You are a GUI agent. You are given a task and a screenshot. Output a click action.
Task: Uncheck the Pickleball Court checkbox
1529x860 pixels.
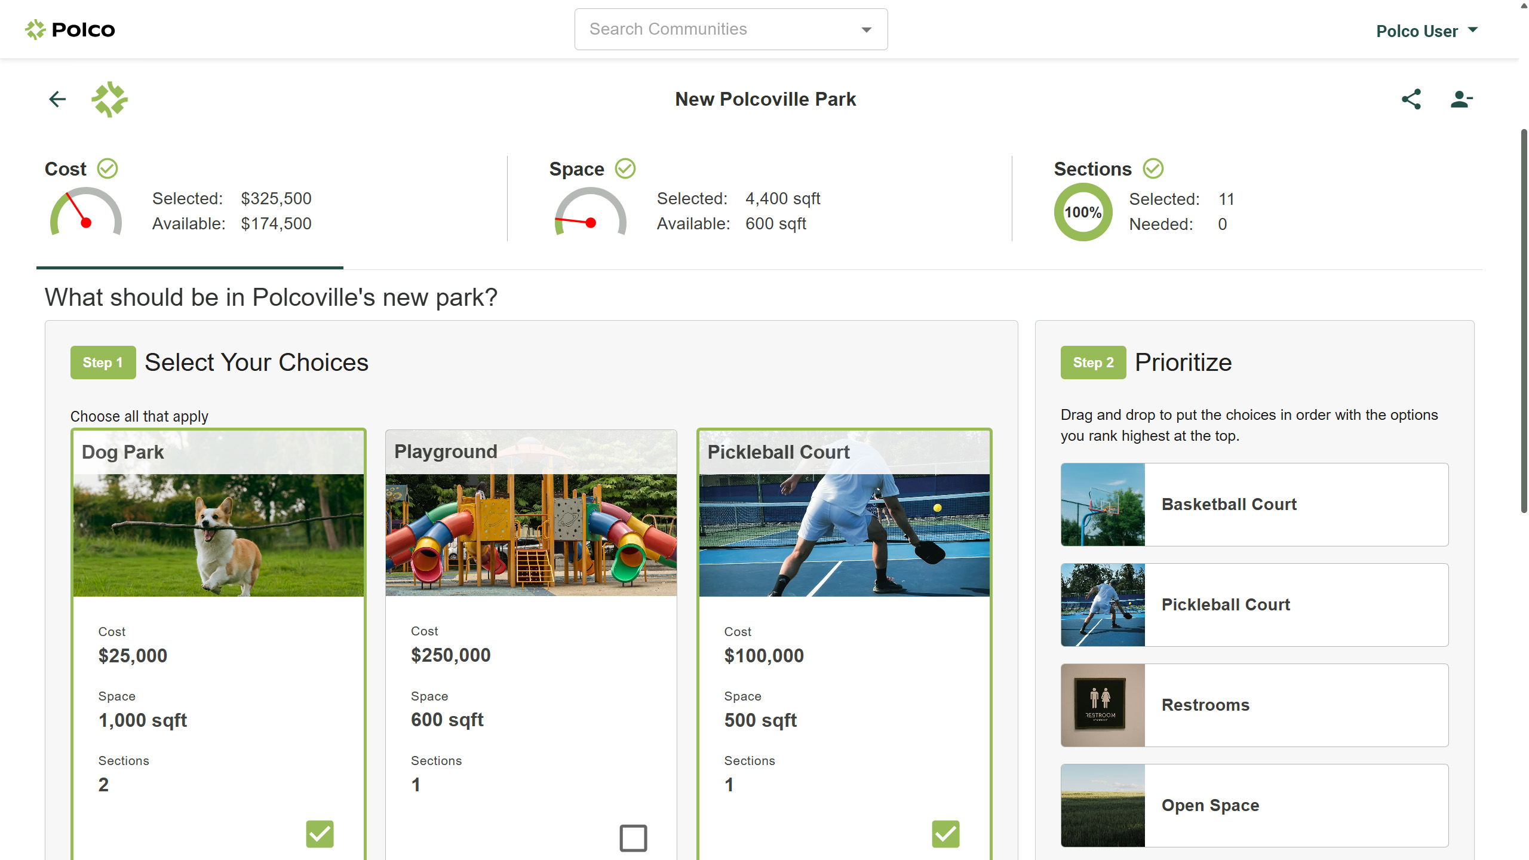945,834
